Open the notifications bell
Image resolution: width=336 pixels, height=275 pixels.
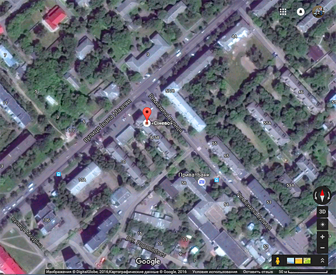tap(300, 11)
